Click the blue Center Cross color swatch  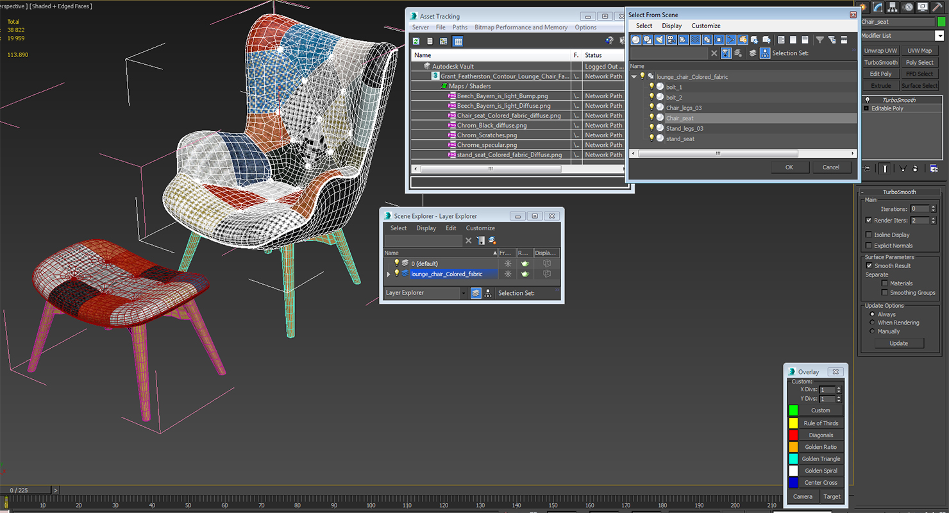[793, 482]
